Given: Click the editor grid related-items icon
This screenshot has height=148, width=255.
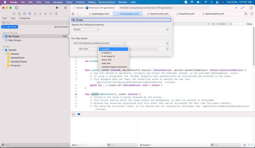Looking at the screenshot, I should [73, 14].
